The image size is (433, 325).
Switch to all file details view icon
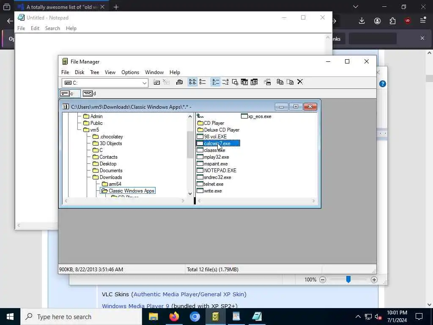point(203,82)
